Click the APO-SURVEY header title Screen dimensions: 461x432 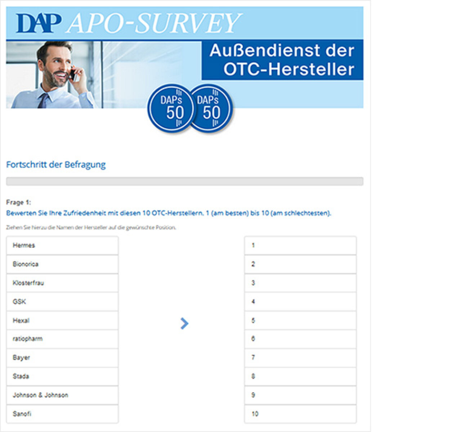[x=154, y=23]
